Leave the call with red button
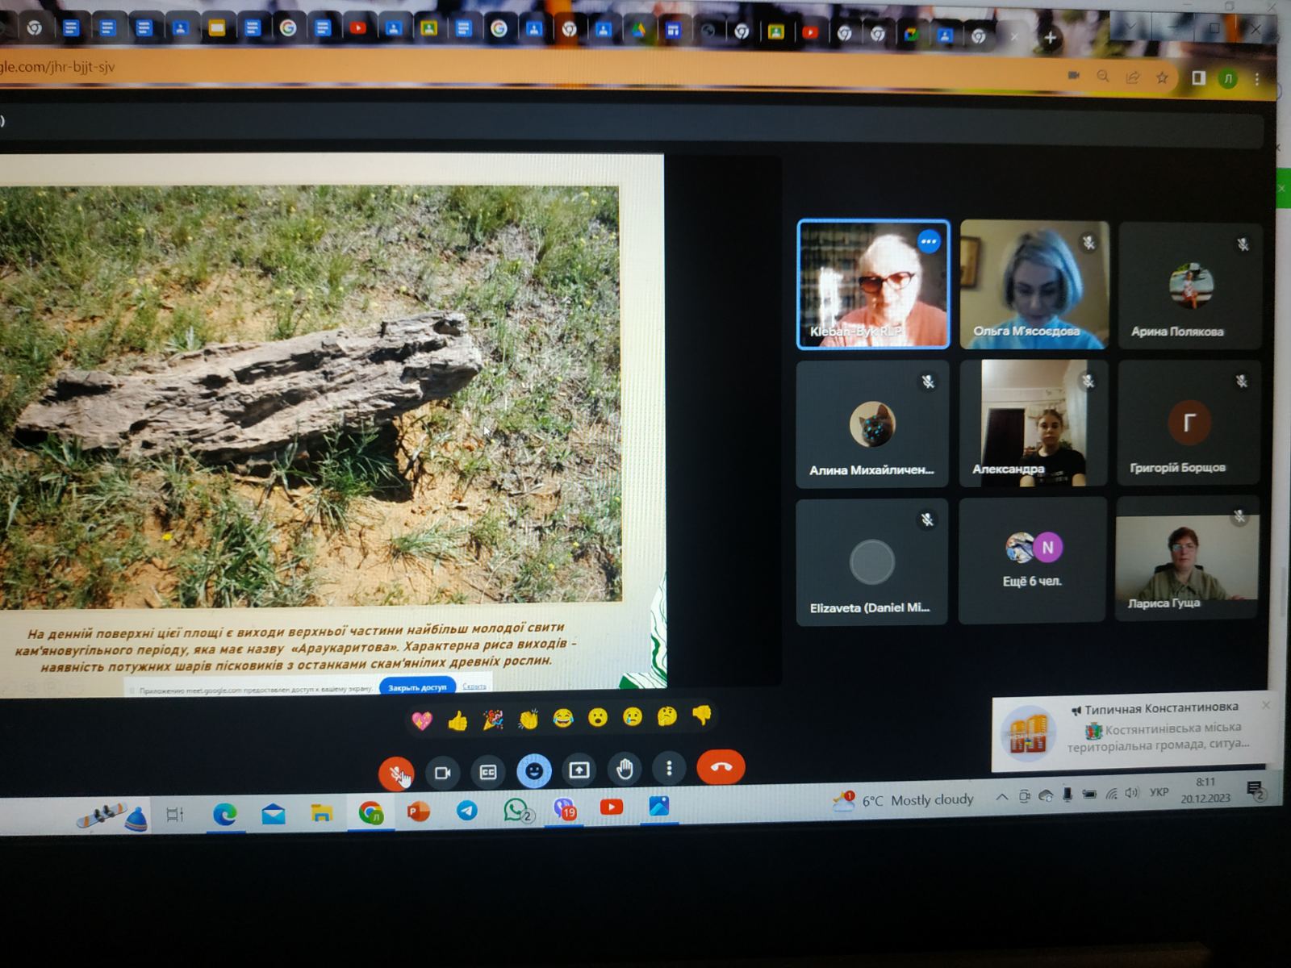The width and height of the screenshot is (1291, 968). click(721, 767)
